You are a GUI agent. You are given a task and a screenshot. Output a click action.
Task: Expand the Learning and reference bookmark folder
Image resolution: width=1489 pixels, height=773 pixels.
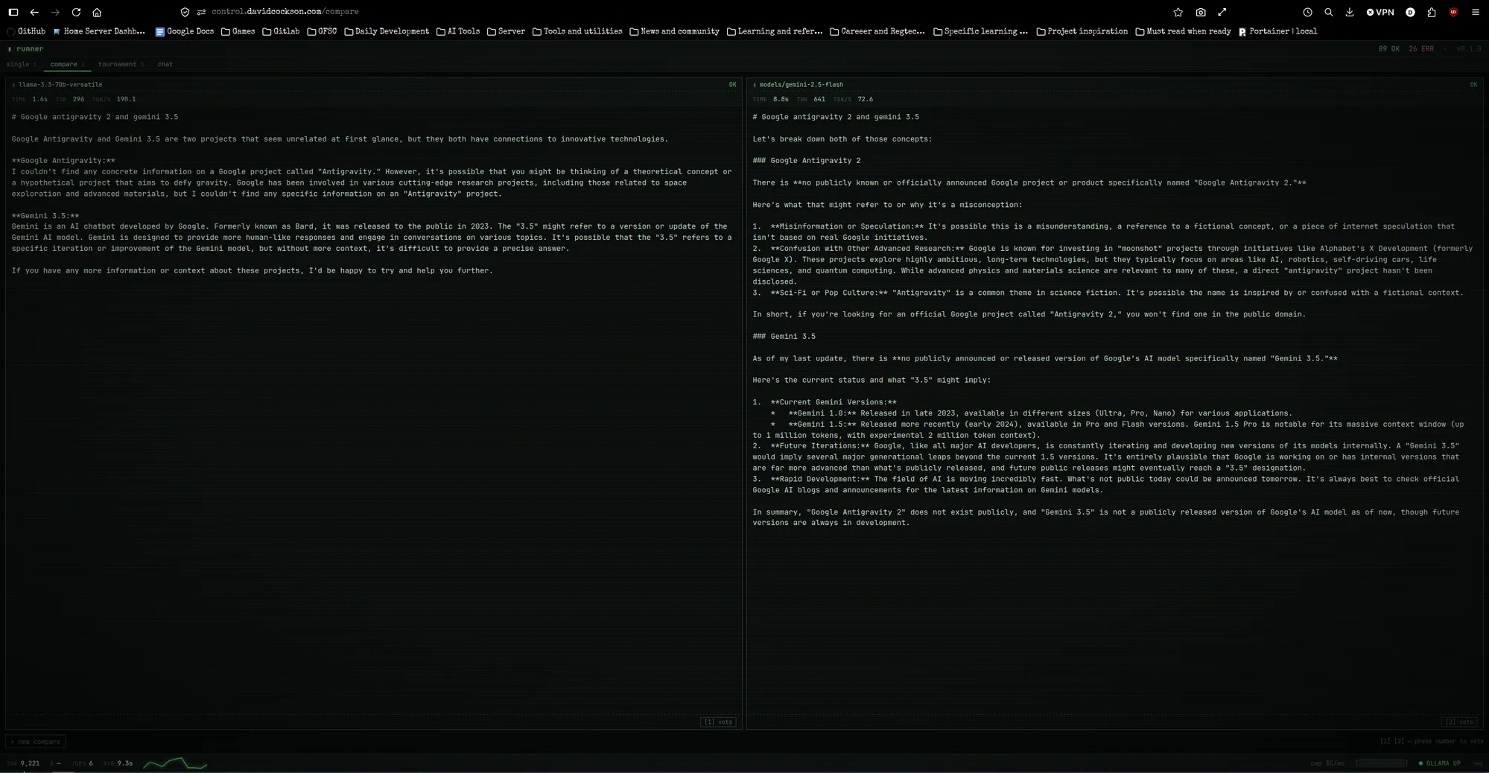click(x=775, y=31)
